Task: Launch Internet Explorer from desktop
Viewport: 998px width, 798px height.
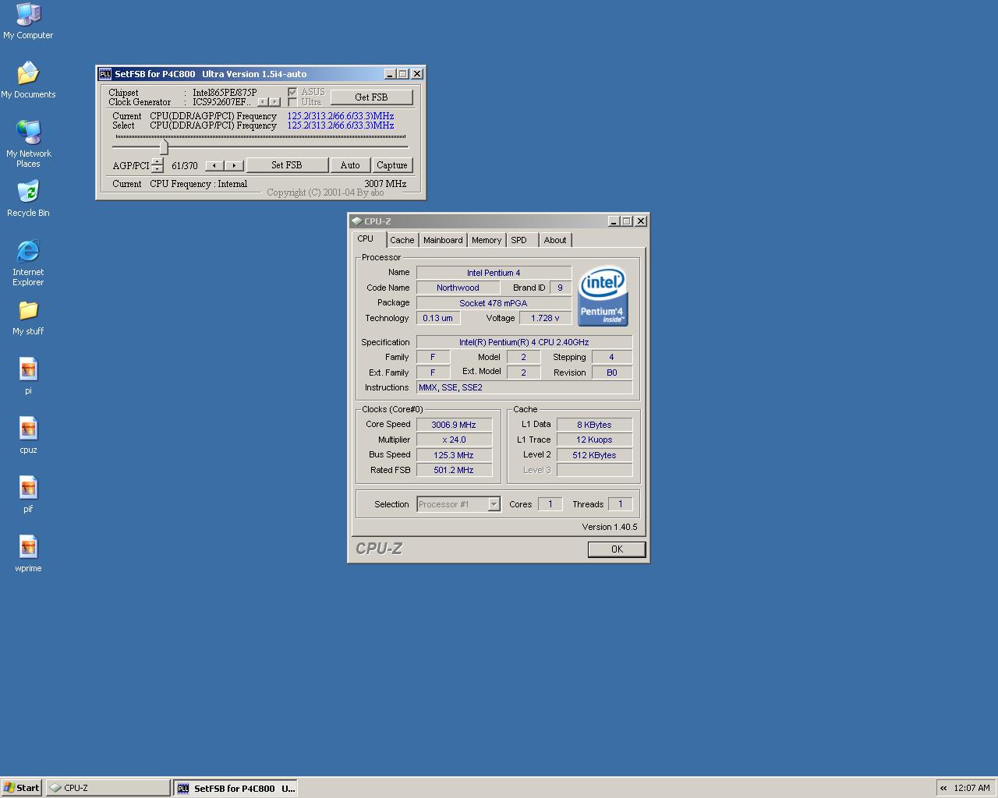Action: coord(28,263)
